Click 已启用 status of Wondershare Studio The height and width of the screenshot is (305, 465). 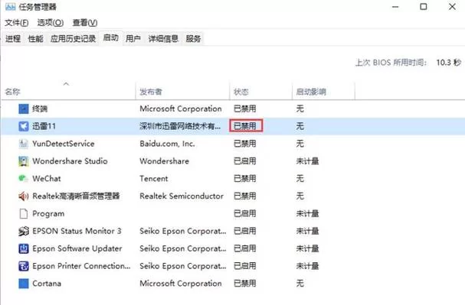point(245,161)
